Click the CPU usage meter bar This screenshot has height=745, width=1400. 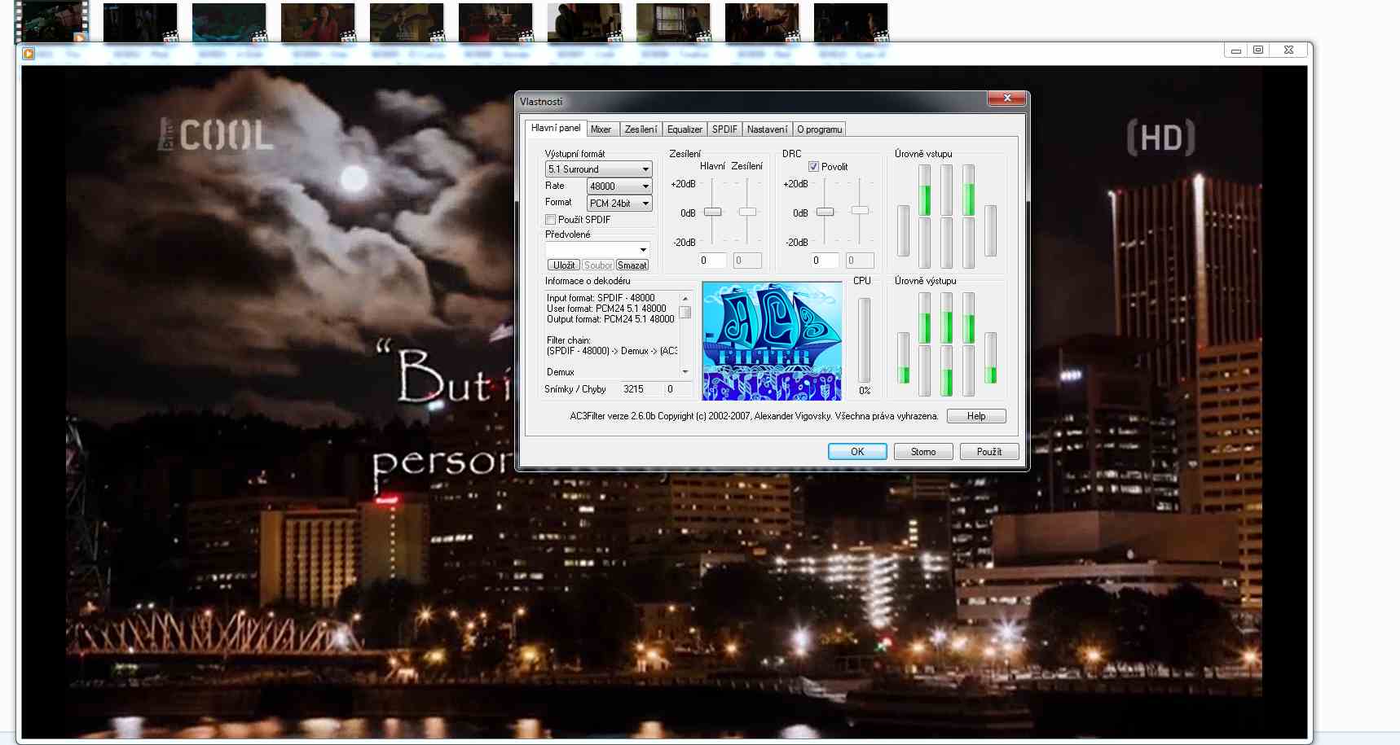pyautogui.click(x=865, y=340)
